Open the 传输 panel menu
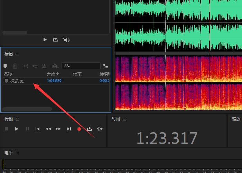Image resolution: width=242 pixels, height=173 pixels. [18, 119]
